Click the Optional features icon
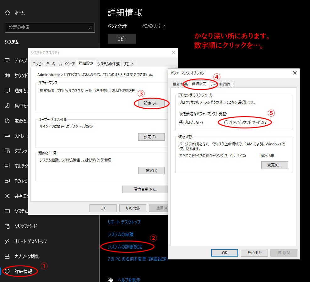The image size is (310, 282). (x=8, y=256)
